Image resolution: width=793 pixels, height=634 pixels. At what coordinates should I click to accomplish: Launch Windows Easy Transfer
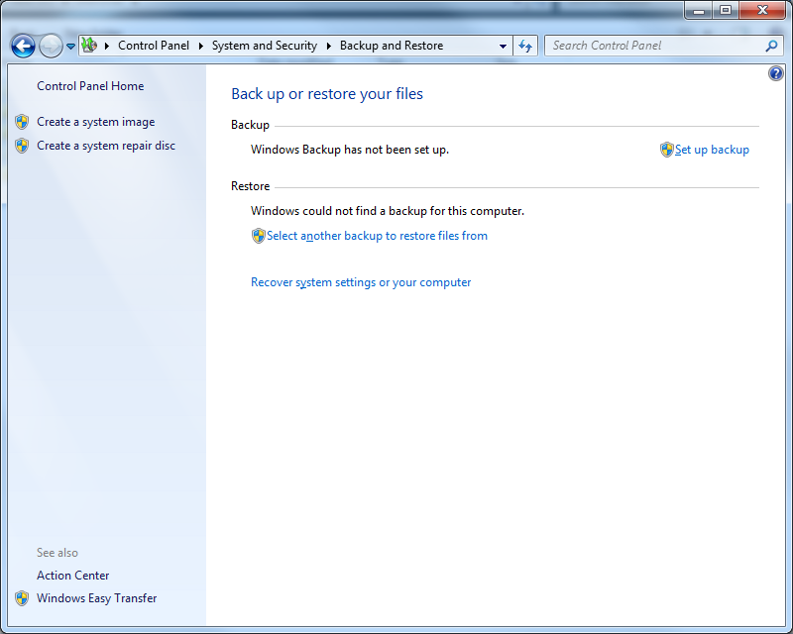[96, 598]
